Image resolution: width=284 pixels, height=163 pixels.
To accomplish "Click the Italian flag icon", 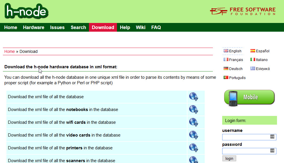I will click(253, 59).
